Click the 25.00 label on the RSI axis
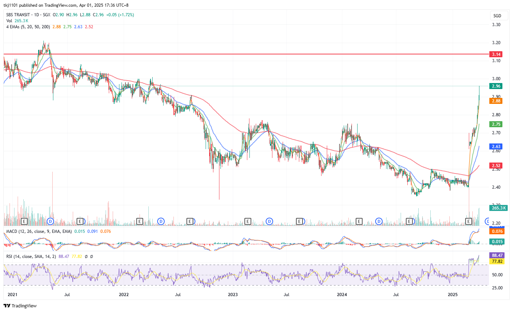The width and height of the screenshot is (513, 312). tap(497, 288)
